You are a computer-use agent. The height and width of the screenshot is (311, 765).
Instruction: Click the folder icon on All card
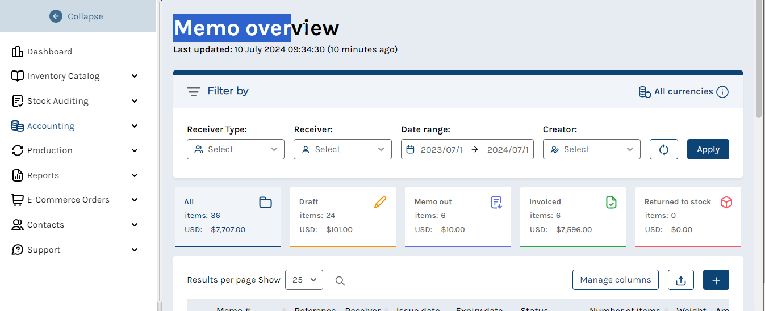pos(265,202)
